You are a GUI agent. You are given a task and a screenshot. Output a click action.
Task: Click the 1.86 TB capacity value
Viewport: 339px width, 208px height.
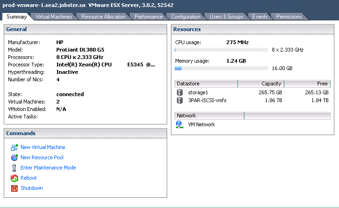click(x=274, y=100)
